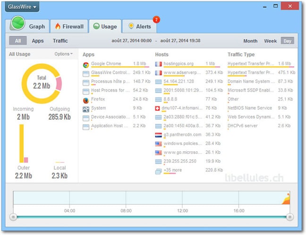Viewport: 306px width, 235px height.
Task: Click the Device Association app icon
Action: point(86,118)
